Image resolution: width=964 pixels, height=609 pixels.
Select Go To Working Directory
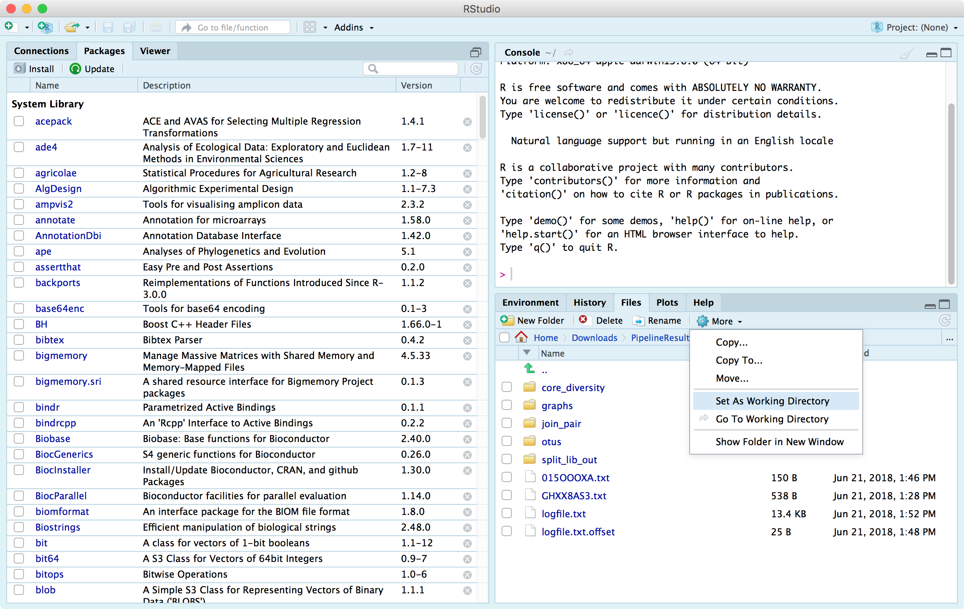pos(776,419)
